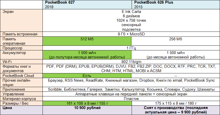Click the apps list starting with Scribble

coord(131,89)
